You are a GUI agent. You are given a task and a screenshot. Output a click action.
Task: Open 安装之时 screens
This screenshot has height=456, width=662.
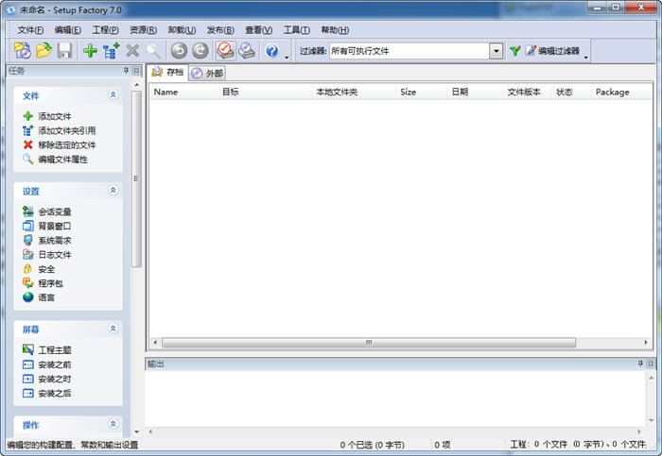(47, 379)
